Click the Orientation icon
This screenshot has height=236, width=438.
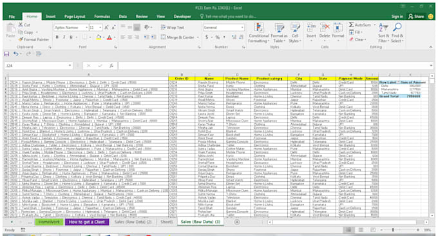pos(147,27)
